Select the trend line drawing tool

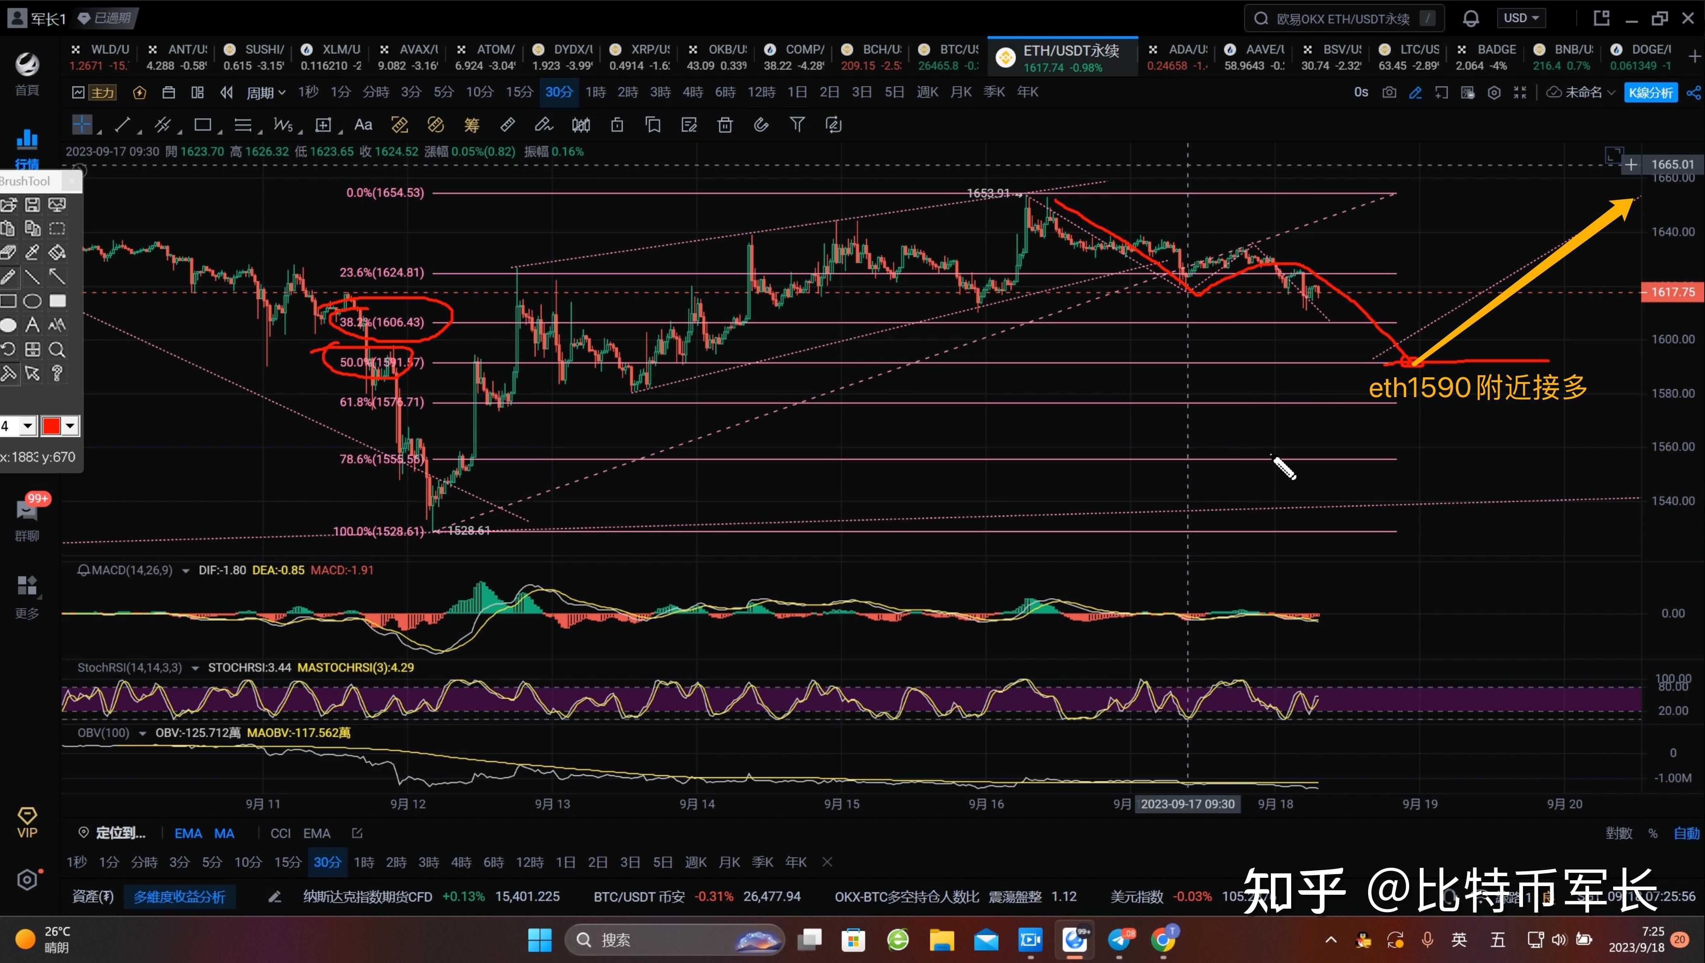click(x=122, y=125)
